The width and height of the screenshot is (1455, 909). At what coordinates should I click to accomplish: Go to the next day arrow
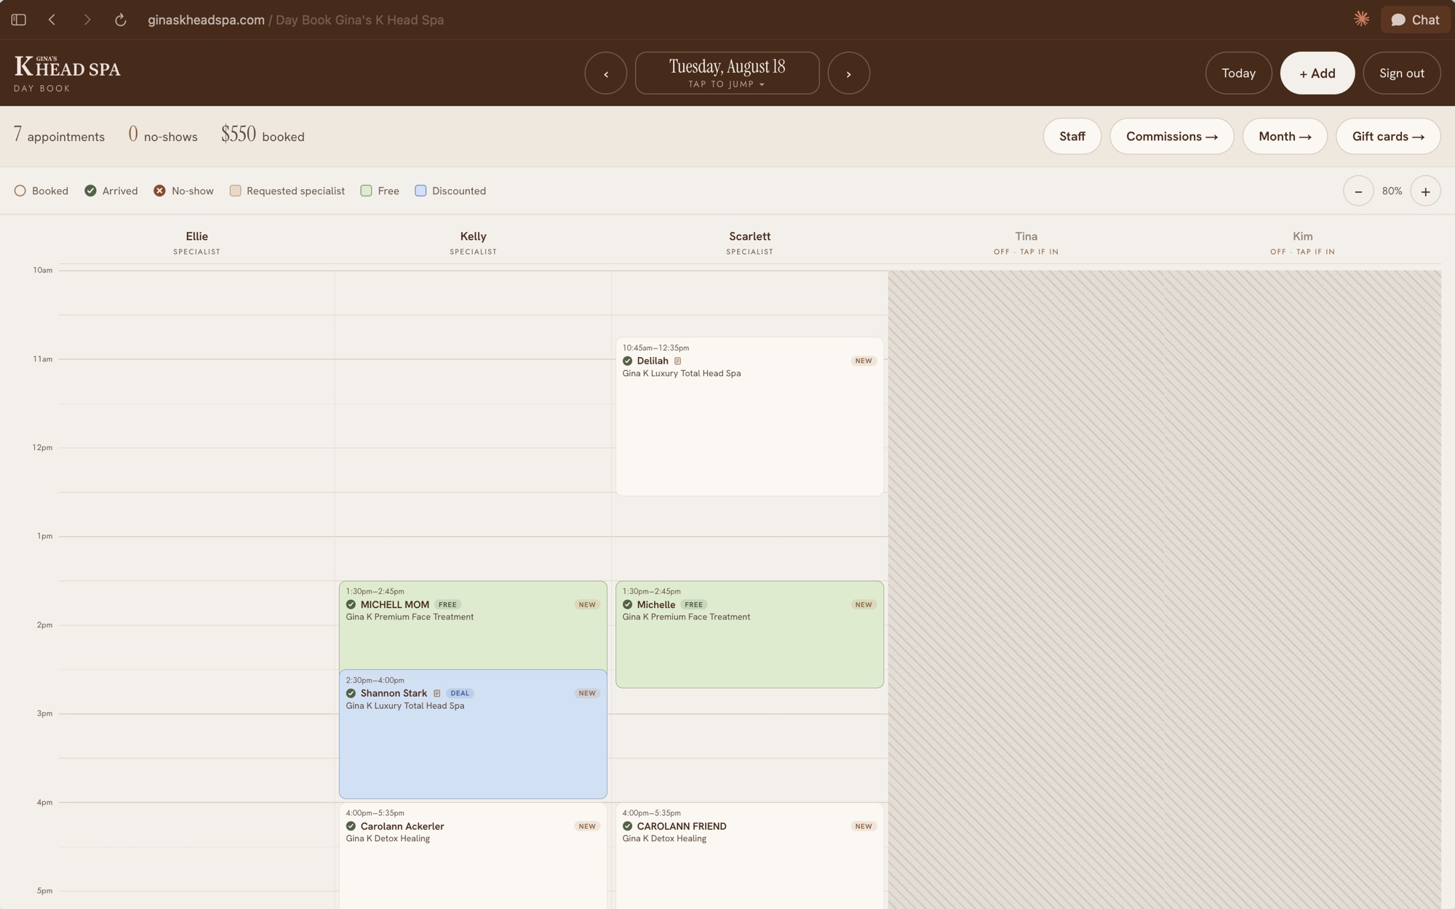point(848,73)
